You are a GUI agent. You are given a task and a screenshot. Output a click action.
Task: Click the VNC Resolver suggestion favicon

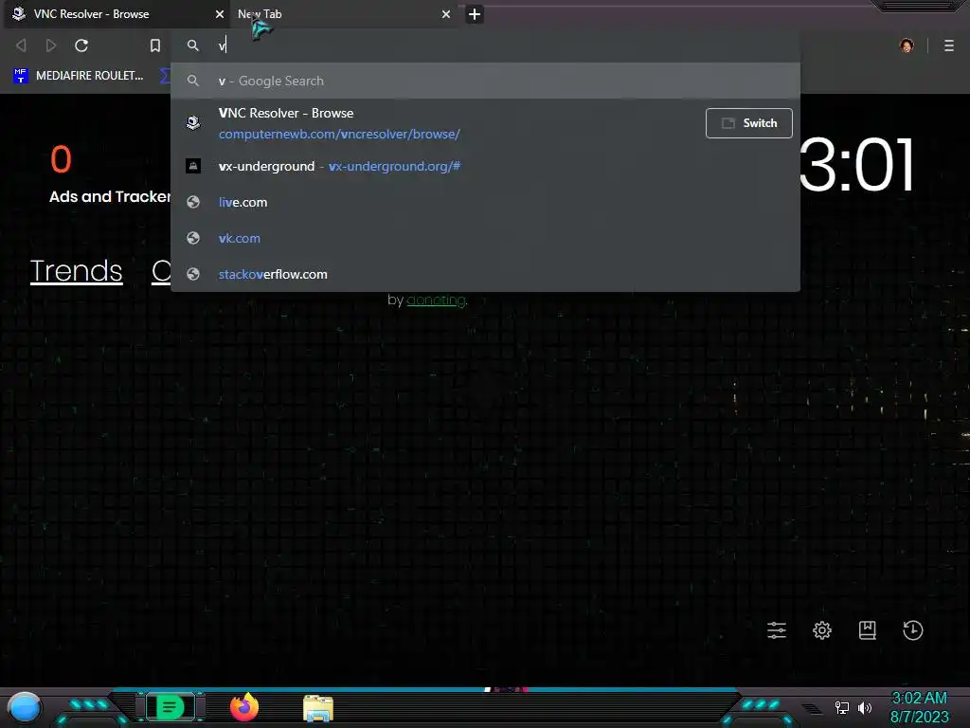[193, 122]
